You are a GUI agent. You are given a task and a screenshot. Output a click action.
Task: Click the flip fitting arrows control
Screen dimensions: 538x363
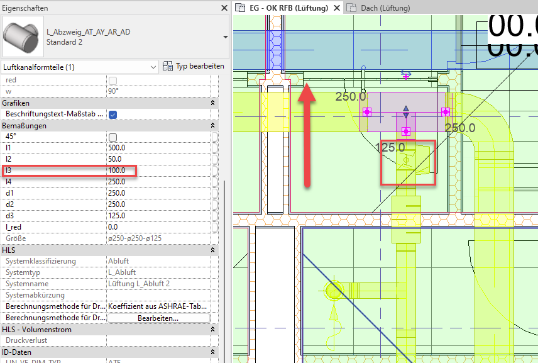pos(406,111)
